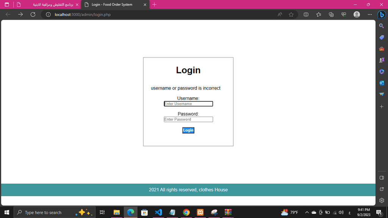This screenshot has width=388, height=218.
Task: Open WinRAR from the taskbar
Action: [228, 212]
